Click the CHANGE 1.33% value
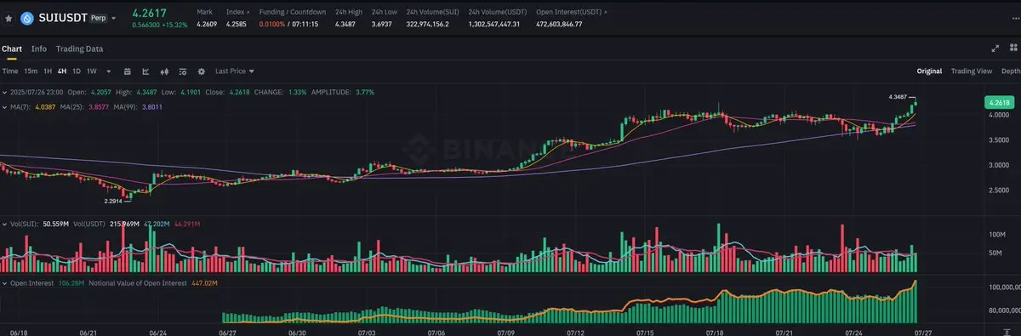The image size is (1021, 336). click(298, 91)
